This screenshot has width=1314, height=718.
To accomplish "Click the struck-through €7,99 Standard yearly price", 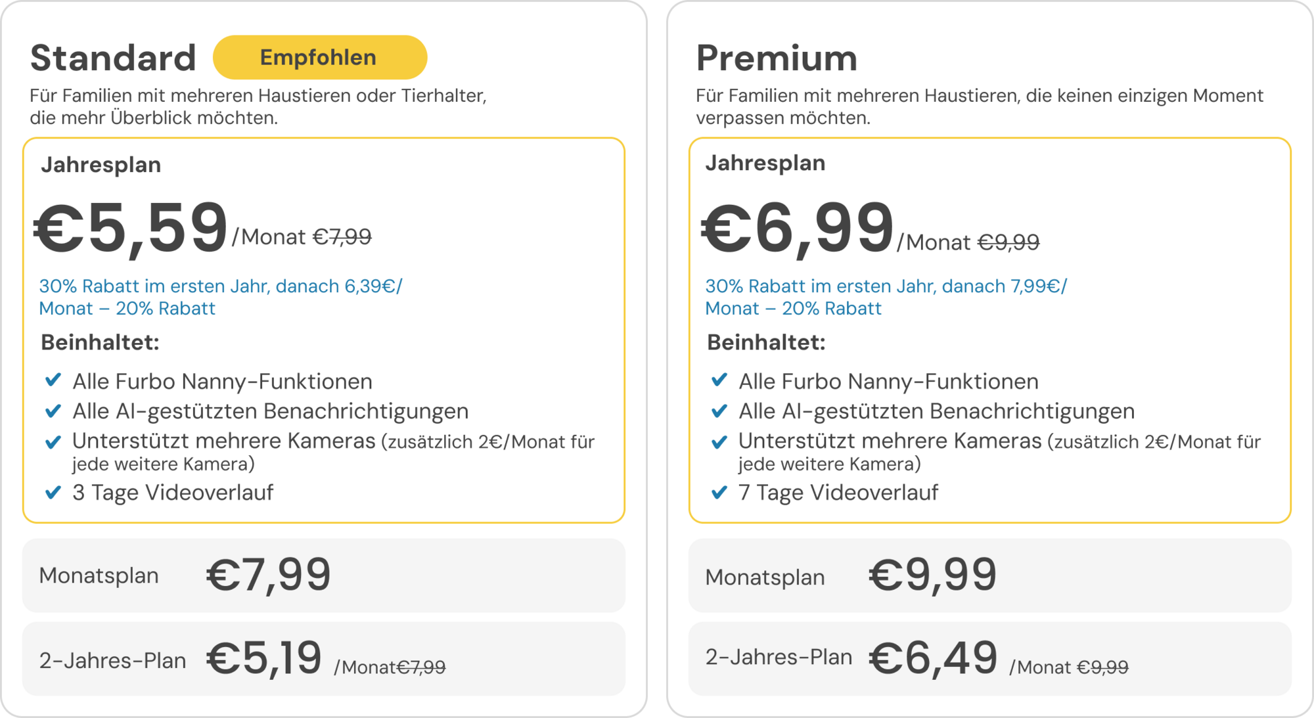I will [342, 236].
